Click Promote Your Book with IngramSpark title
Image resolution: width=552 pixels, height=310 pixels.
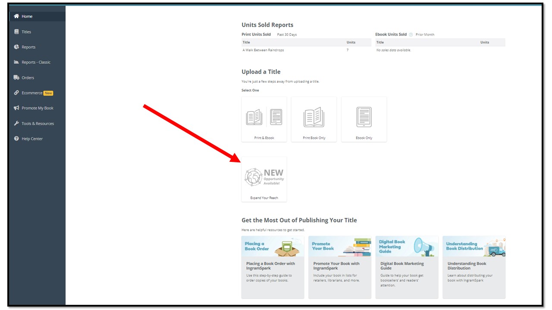336,266
